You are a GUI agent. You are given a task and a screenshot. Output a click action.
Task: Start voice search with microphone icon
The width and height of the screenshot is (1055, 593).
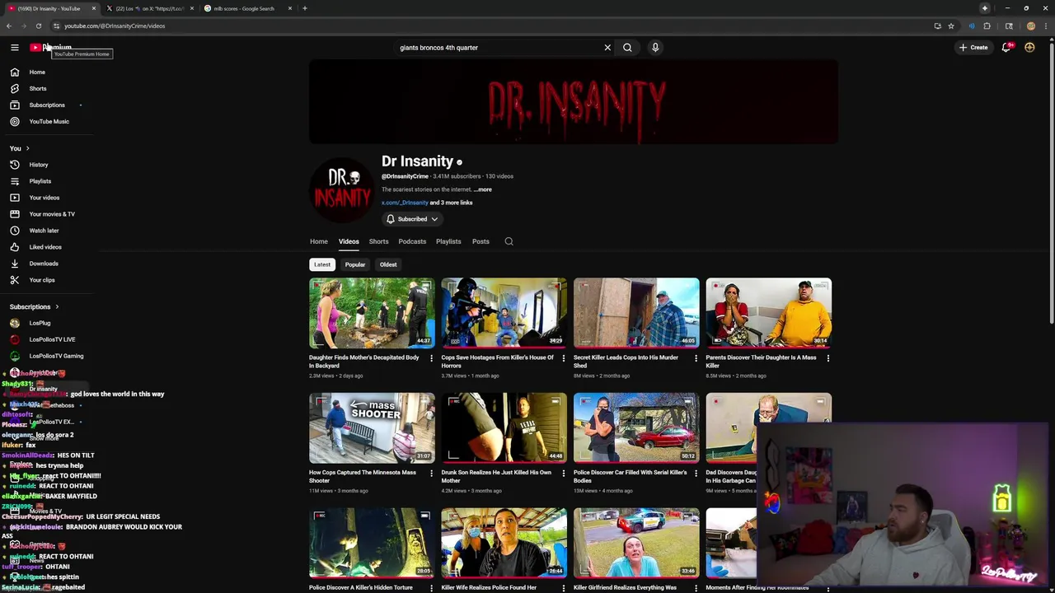(655, 48)
